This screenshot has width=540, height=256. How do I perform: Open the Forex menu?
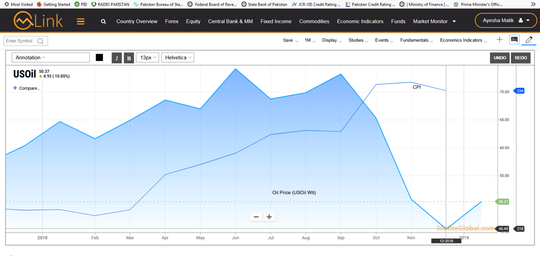172,22
